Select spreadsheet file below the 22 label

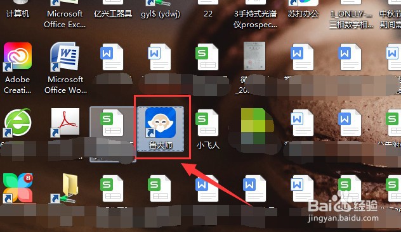click(207, 57)
